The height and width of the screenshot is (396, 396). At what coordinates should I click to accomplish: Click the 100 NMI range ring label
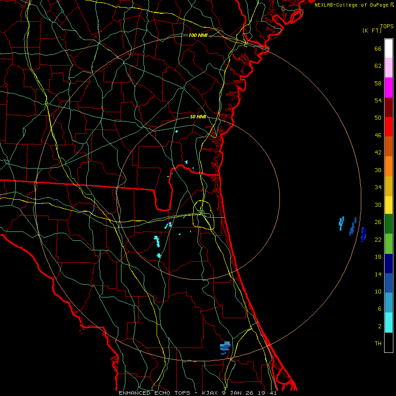[x=198, y=35]
